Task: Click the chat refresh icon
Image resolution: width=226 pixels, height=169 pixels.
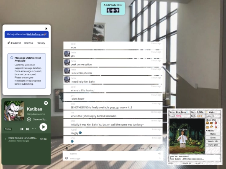Action: point(159,148)
